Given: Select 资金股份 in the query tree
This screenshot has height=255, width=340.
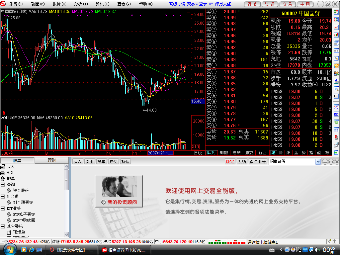Looking at the screenshot, I should click(x=21, y=191).
